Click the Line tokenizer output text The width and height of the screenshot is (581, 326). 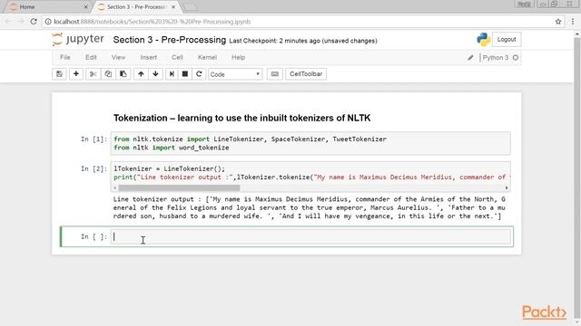310,207
